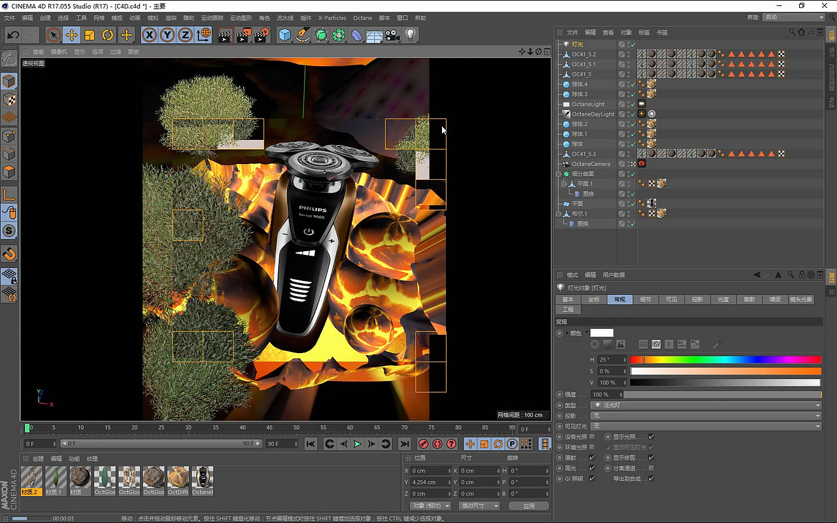Activate the Scale tool in top toolbar
The width and height of the screenshot is (837, 523).
tap(90, 35)
